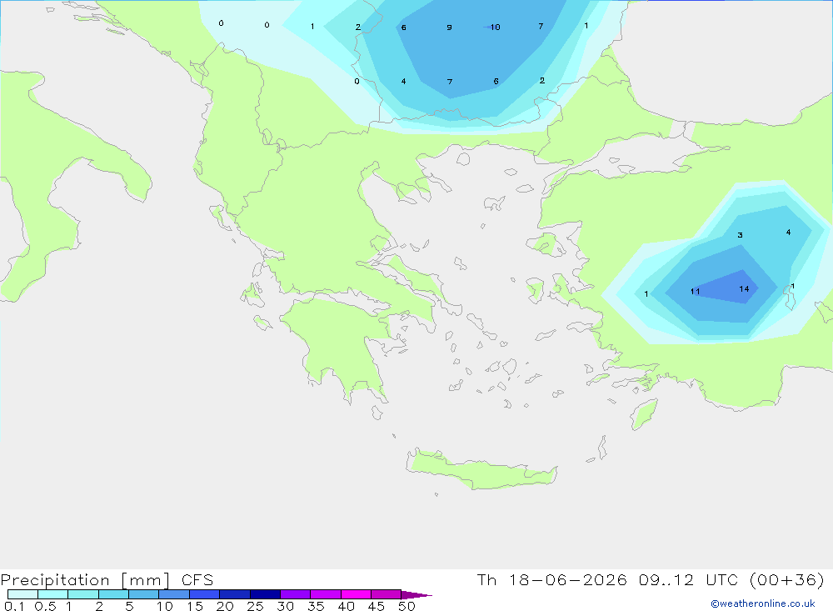The image size is (833, 611).
Task: Select the 25–30 mm navy legend swatch
Action: (265, 594)
